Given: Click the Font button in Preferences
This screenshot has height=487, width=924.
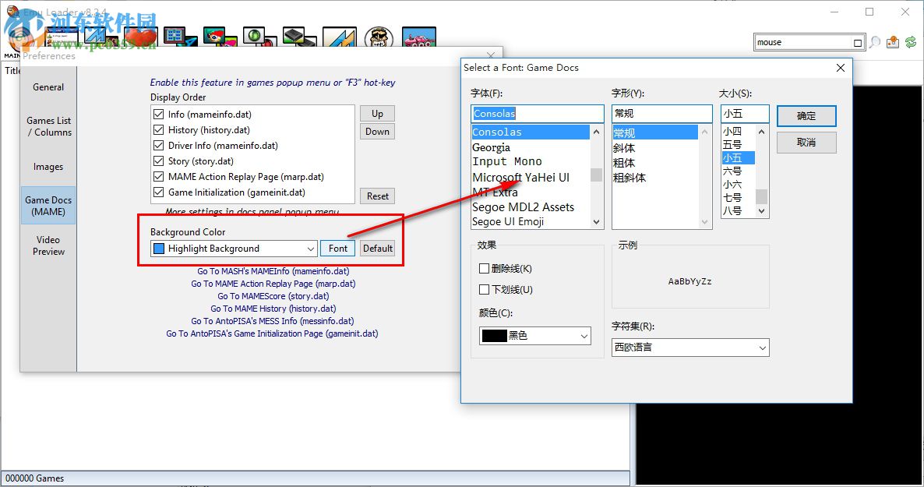Looking at the screenshot, I should pos(337,249).
